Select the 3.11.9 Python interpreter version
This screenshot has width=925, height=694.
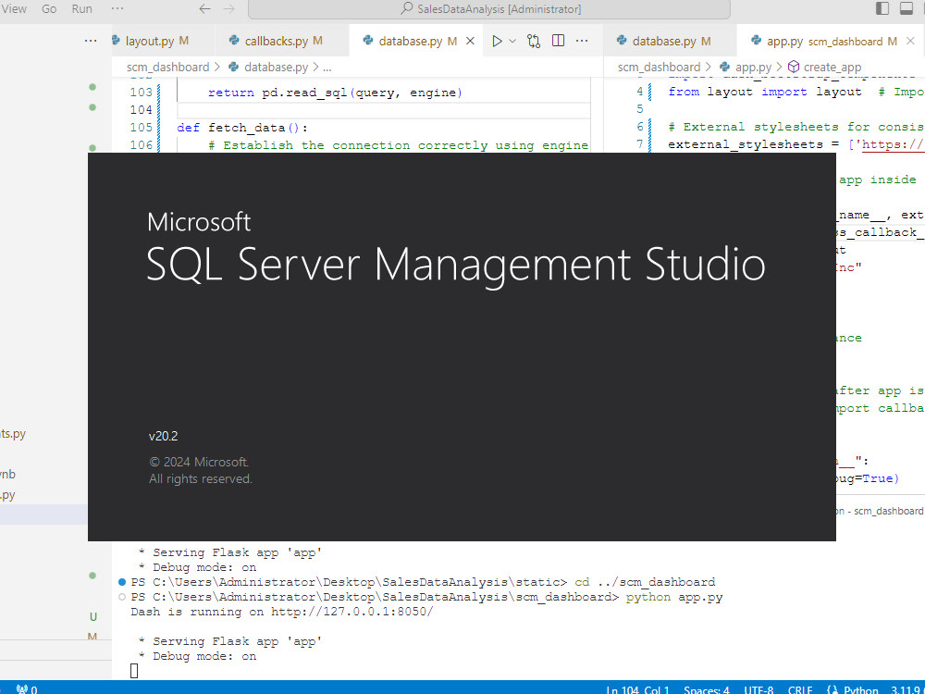pyautogui.click(x=906, y=689)
